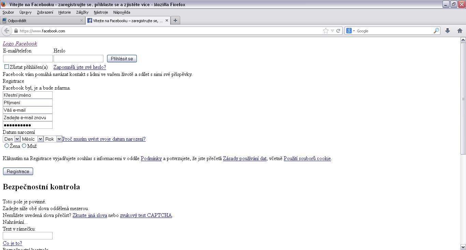Open the Co je to? link
The height and width of the screenshot is (250, 466).
coord(12,243)
